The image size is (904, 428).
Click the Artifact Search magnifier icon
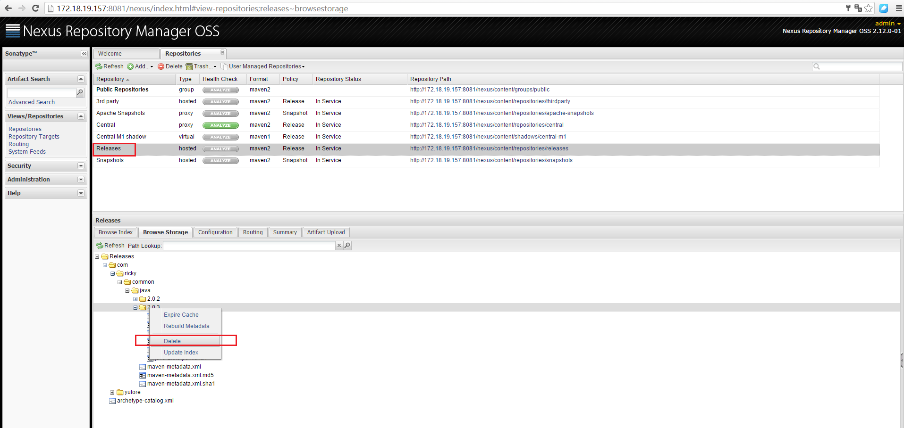80,93
